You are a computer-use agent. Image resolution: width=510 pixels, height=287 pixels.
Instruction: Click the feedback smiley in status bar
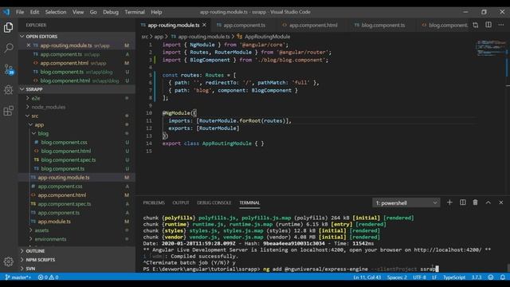491,277
